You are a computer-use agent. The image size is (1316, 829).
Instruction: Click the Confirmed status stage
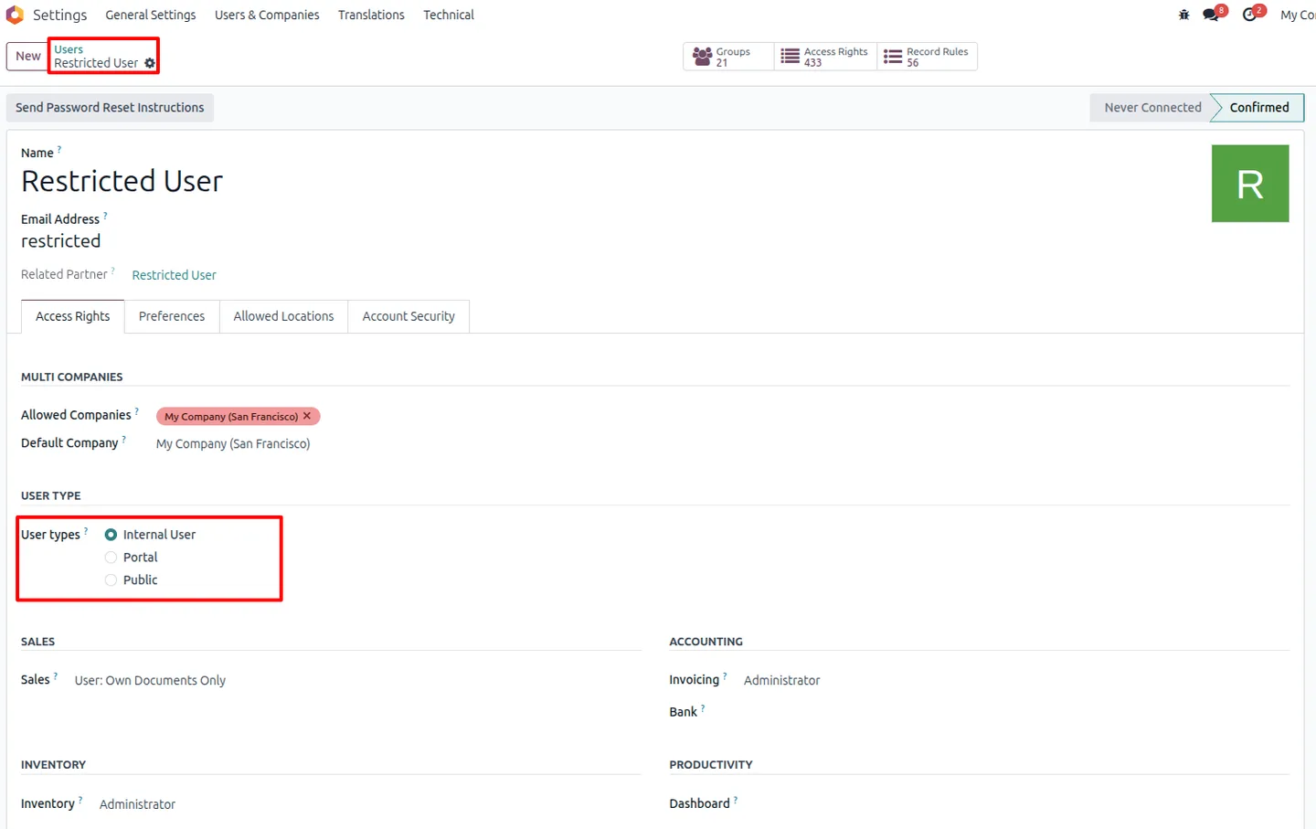[1259, 108]
